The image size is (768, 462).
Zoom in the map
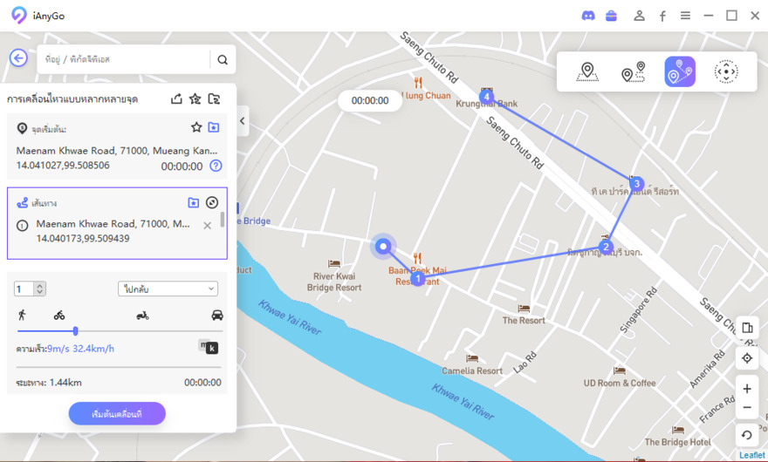click(x=747, y=389)
